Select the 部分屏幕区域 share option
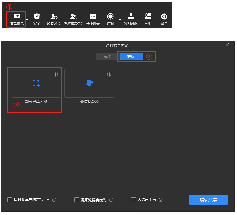237x215 pixels. (36, 83)
